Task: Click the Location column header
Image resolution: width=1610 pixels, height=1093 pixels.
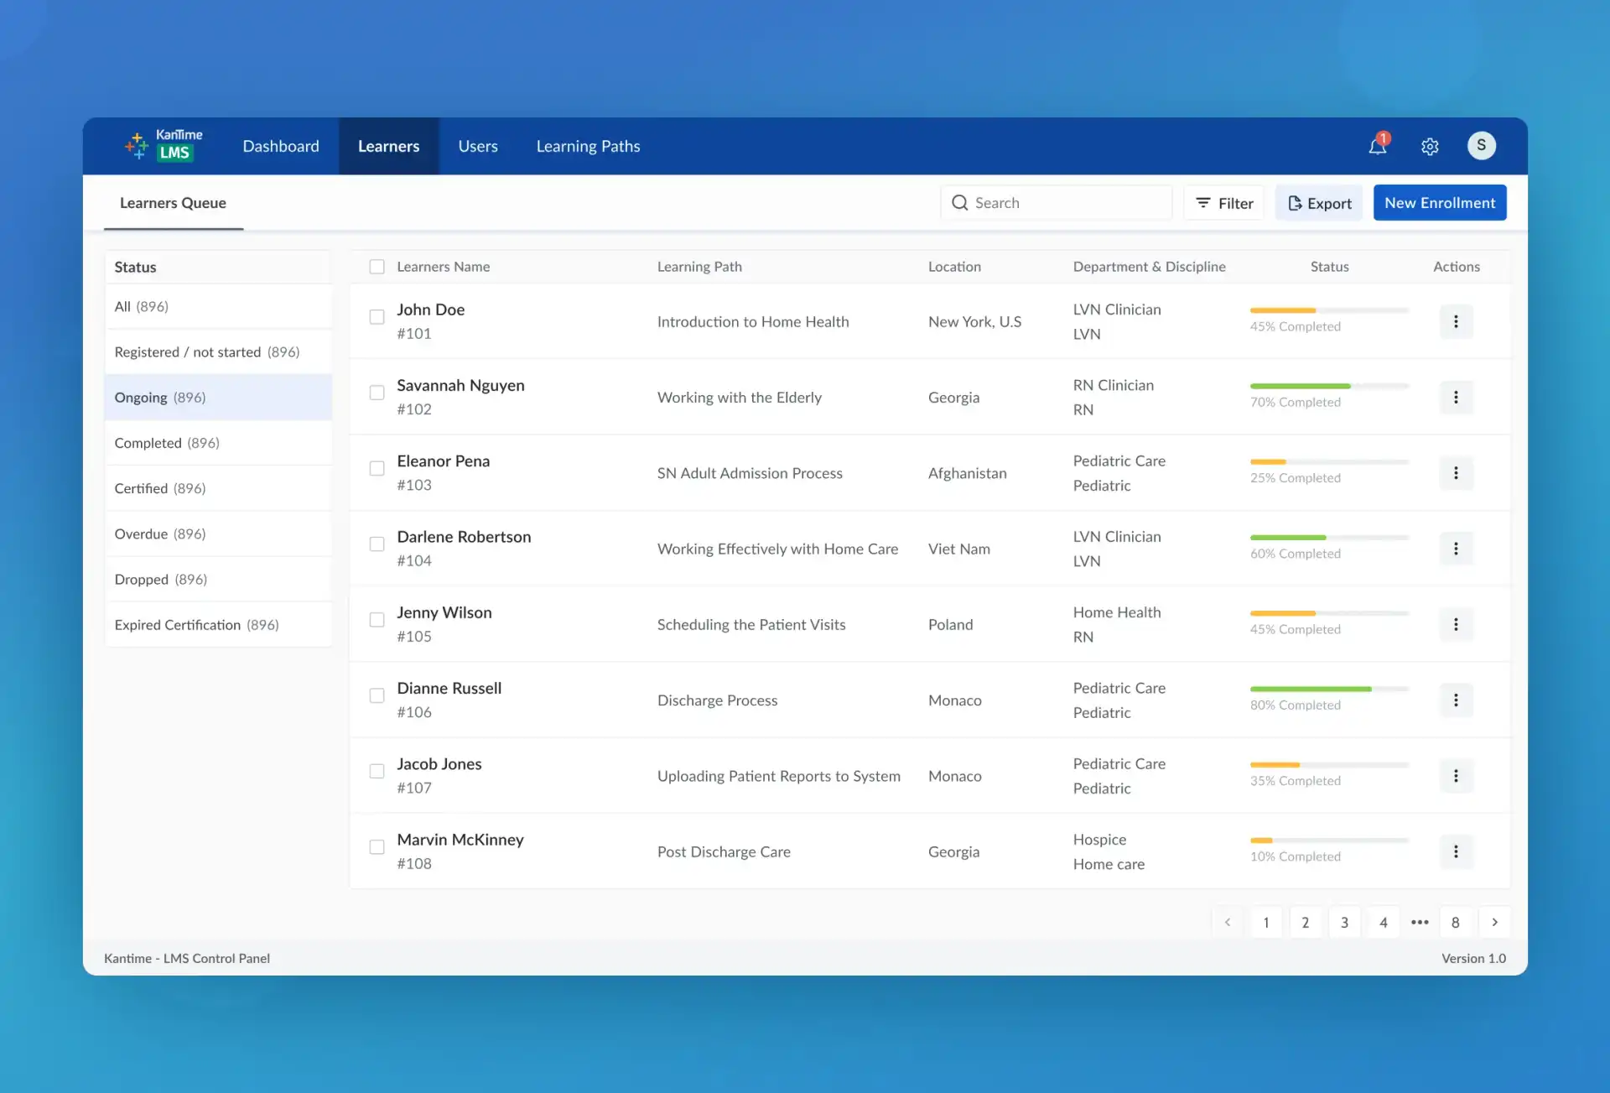Action: (x=954, y=267)
